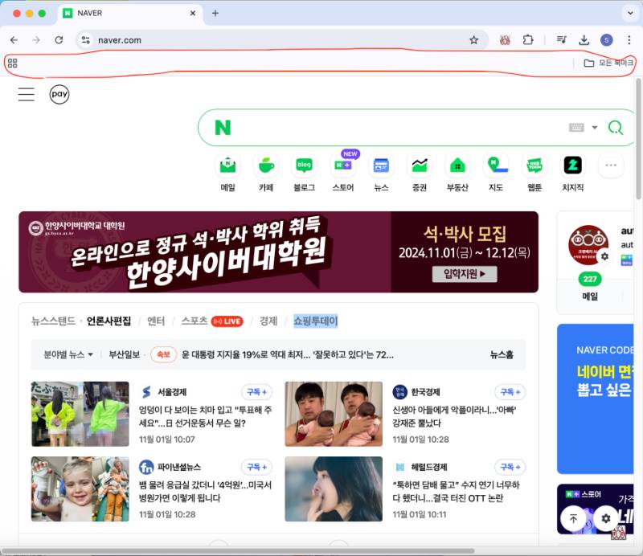Screen dimensions: 643x556
Task: Switch to the 경제 news tab
Action: [x=268, y=321]
